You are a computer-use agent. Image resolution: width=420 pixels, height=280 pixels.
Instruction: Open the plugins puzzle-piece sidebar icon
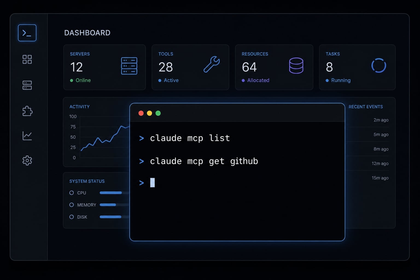pyautogui.click(x=27, y=111)
